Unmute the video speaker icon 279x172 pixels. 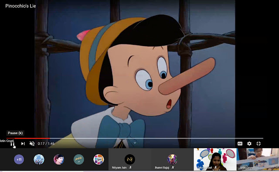[x=32, y=144]
